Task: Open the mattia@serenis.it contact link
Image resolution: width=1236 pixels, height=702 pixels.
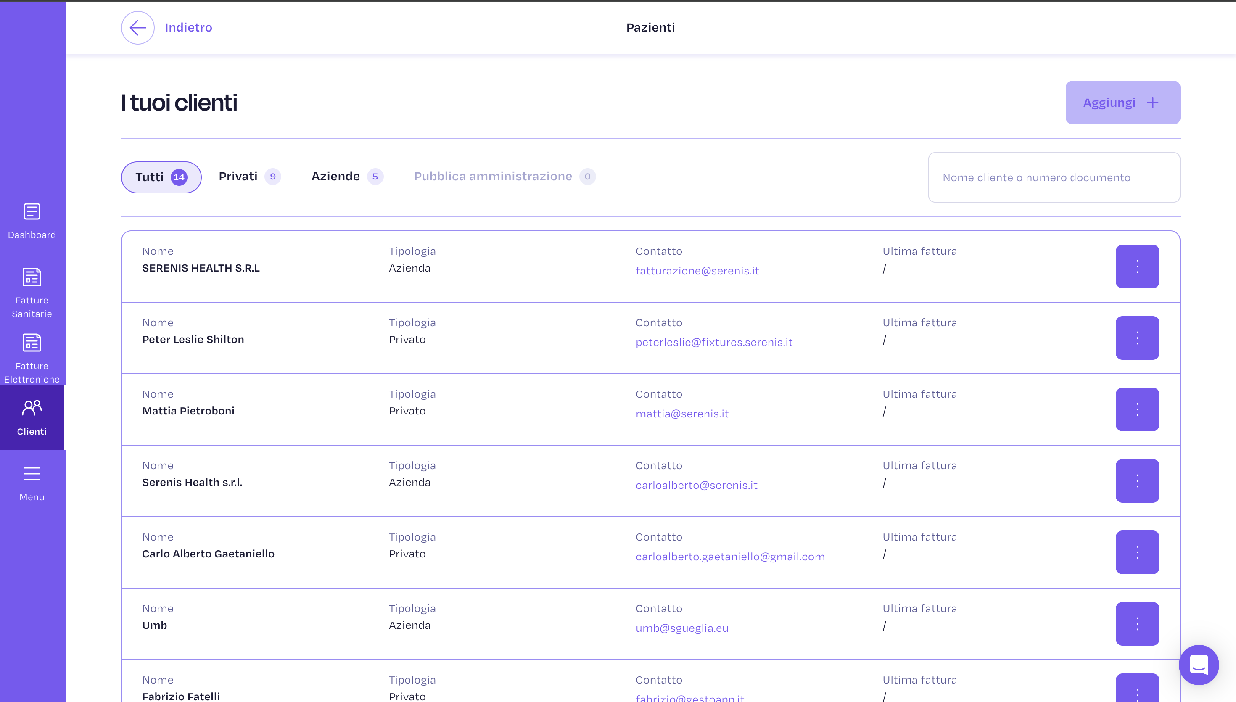Action: [x=681, y=414]
